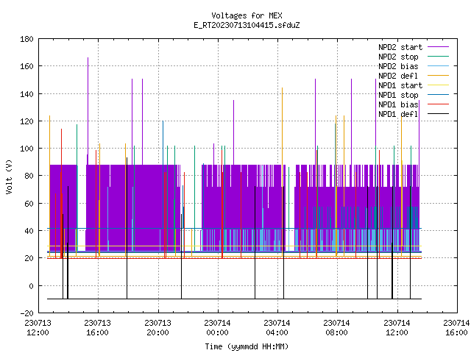Click the NPD2 start legend label
This screenshot has height=353, width=471.
coord(400,47)
